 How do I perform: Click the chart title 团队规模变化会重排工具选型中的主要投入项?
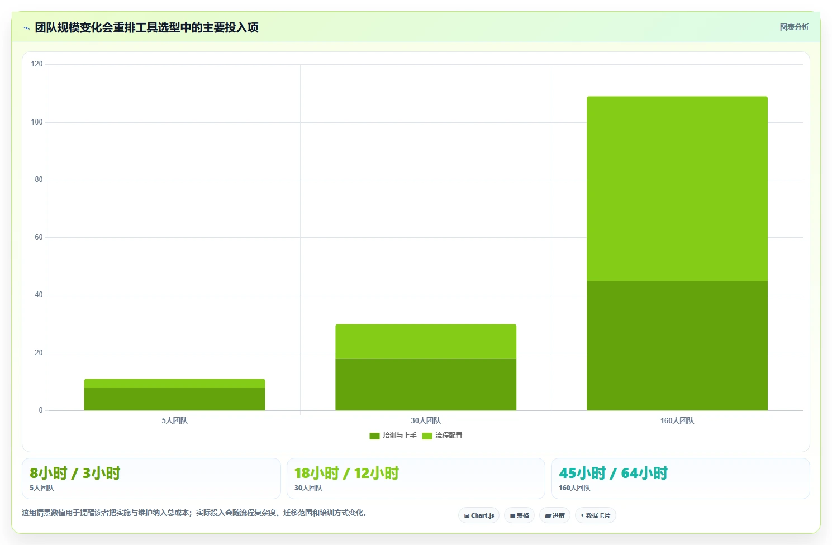click(146, 27)
